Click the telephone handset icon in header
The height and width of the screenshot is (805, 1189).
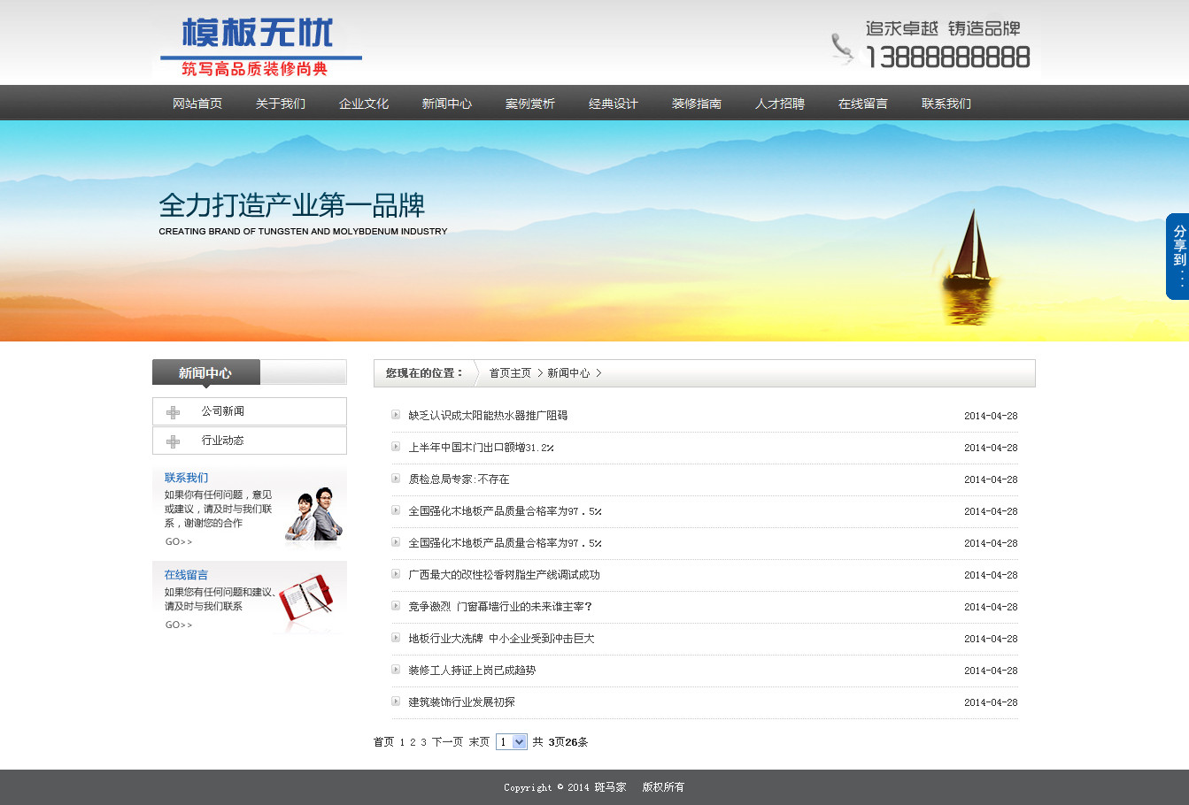click(x=842, y=49)
